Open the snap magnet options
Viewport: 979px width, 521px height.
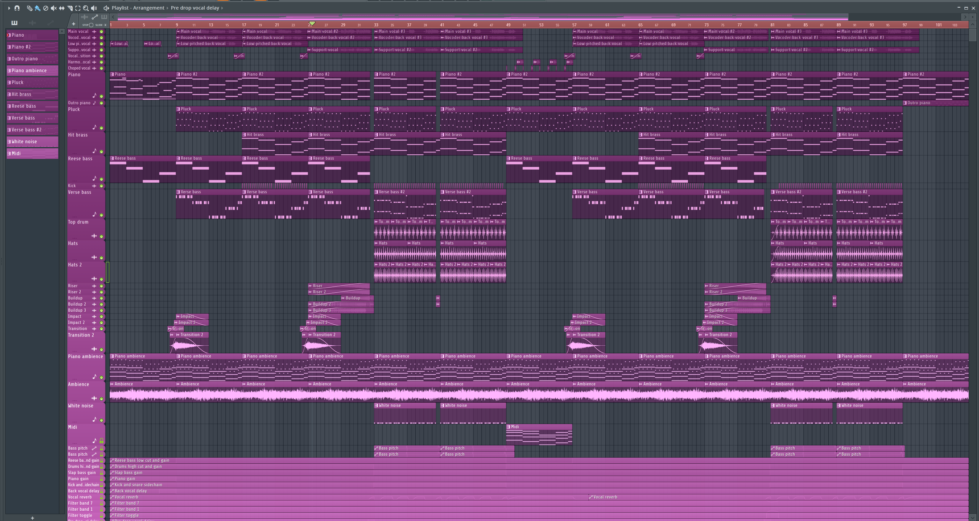[17, 8]
